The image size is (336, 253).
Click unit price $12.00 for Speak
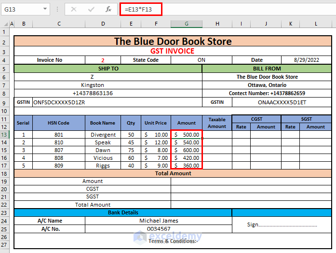point(156,142)
